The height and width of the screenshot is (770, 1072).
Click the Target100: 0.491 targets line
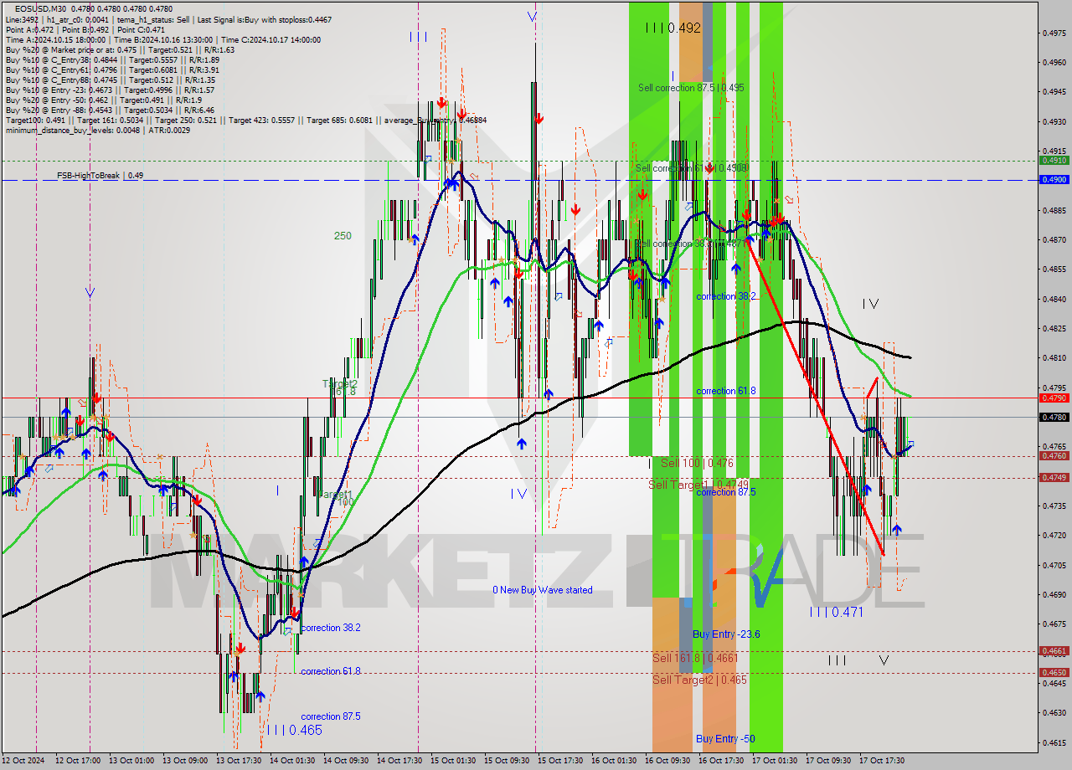pyautogui.click(x=245, y=120)
